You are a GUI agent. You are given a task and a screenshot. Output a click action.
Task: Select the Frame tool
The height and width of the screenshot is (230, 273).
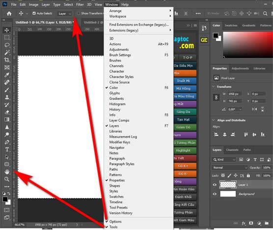[7, 67]
